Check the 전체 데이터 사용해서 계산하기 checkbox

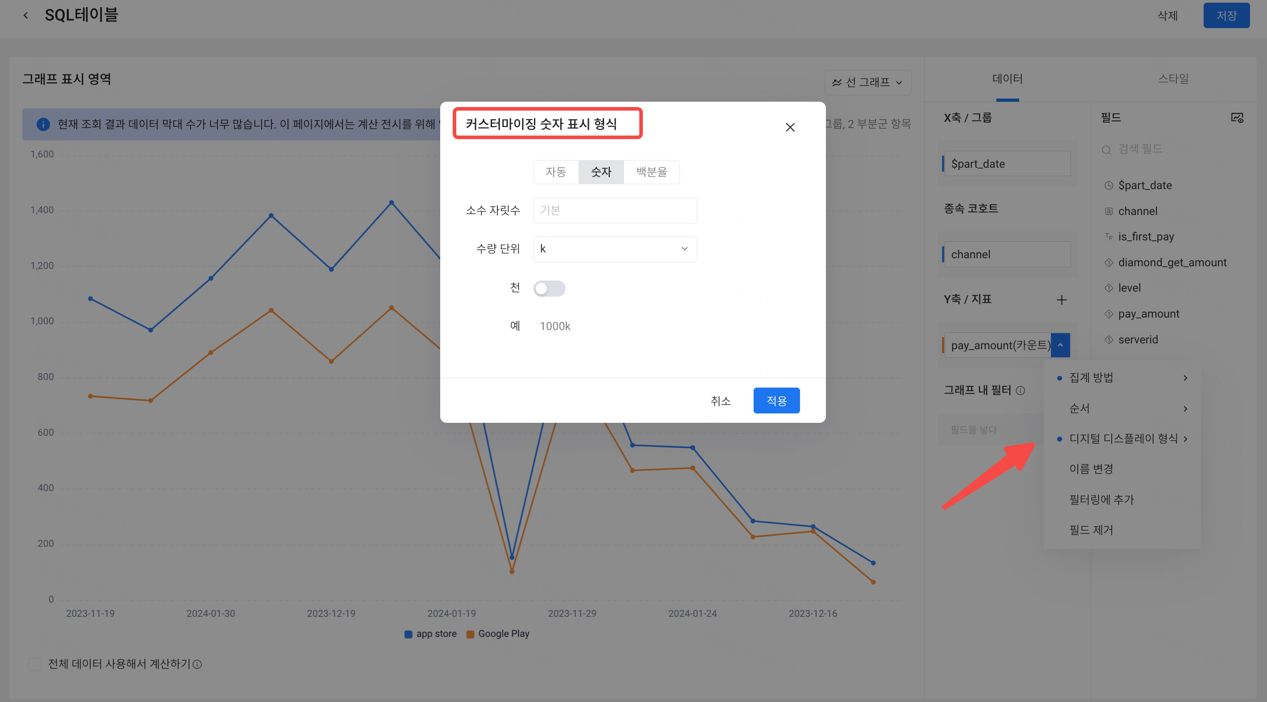click(35, 664)
